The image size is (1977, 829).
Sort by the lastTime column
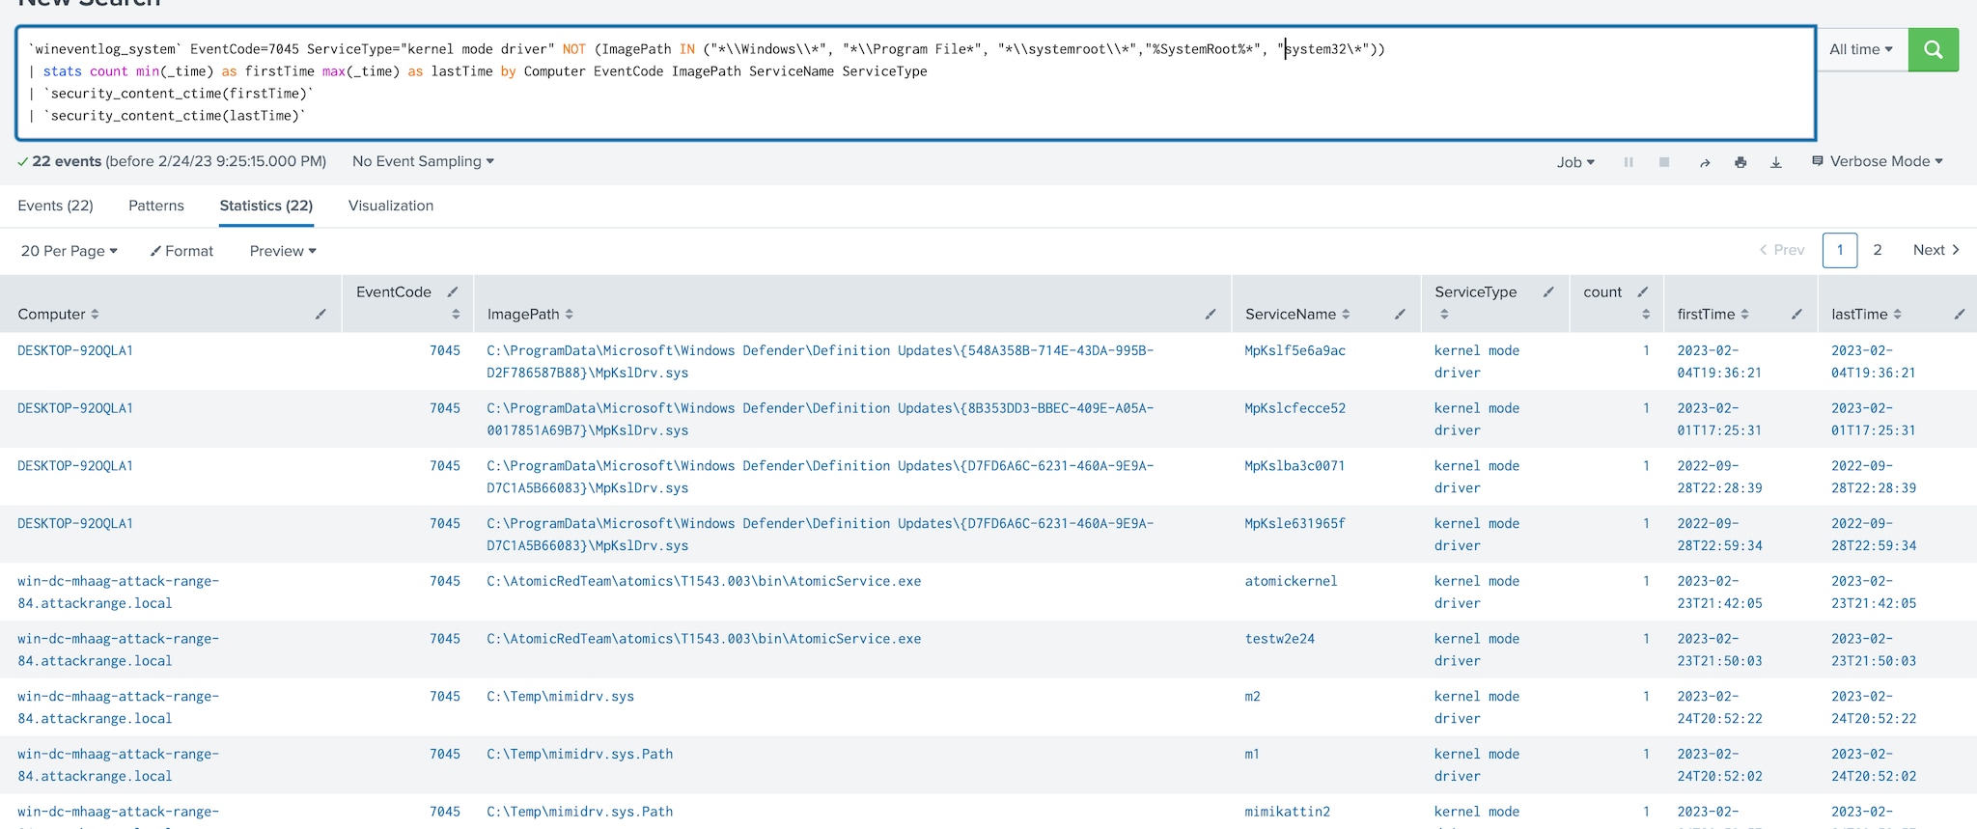[x=1866, y=314]
